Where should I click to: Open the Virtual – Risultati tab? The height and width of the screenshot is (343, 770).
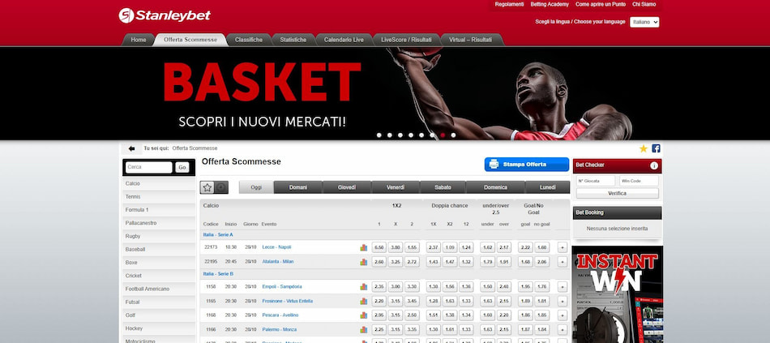point(470,40)
